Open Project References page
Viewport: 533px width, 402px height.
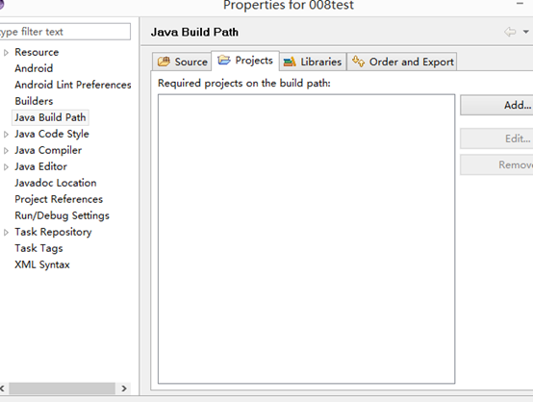(x=59, y=199)
